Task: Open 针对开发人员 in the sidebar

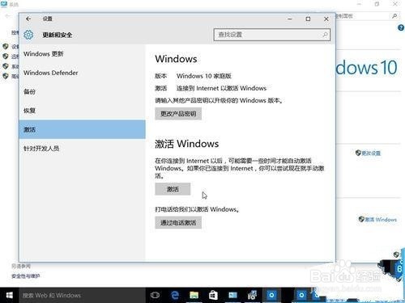Action: click(82, 149)
